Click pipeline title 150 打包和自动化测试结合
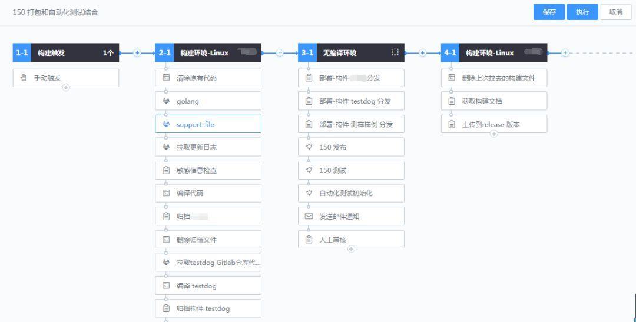 tap(55, 12)
